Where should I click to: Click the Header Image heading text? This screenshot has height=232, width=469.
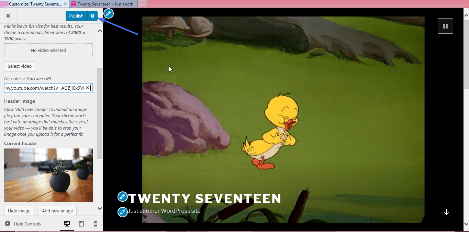click(20, 101)
